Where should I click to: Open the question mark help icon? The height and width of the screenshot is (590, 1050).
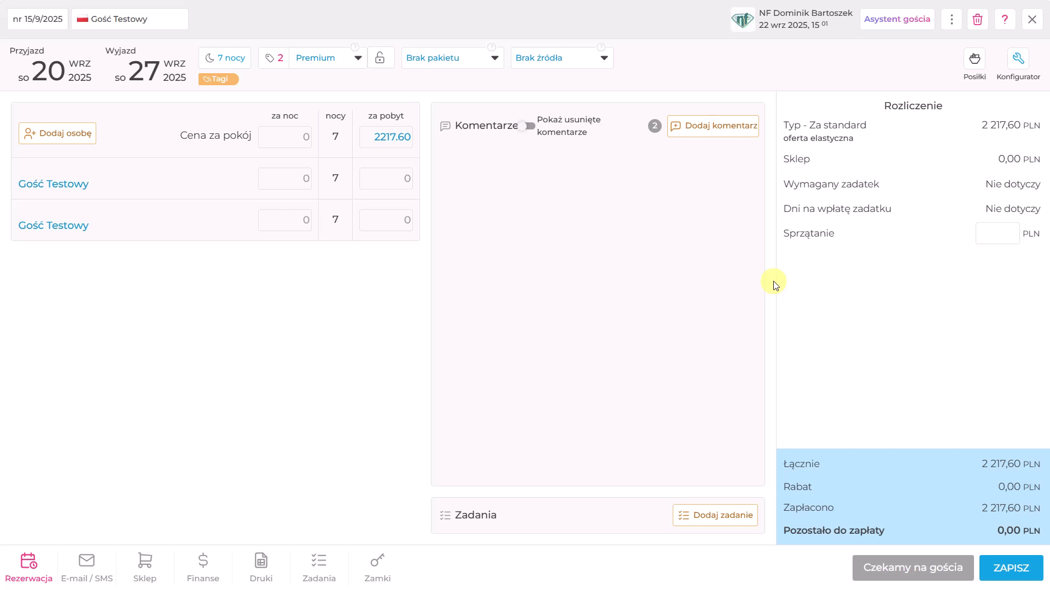click(1005, 19)
